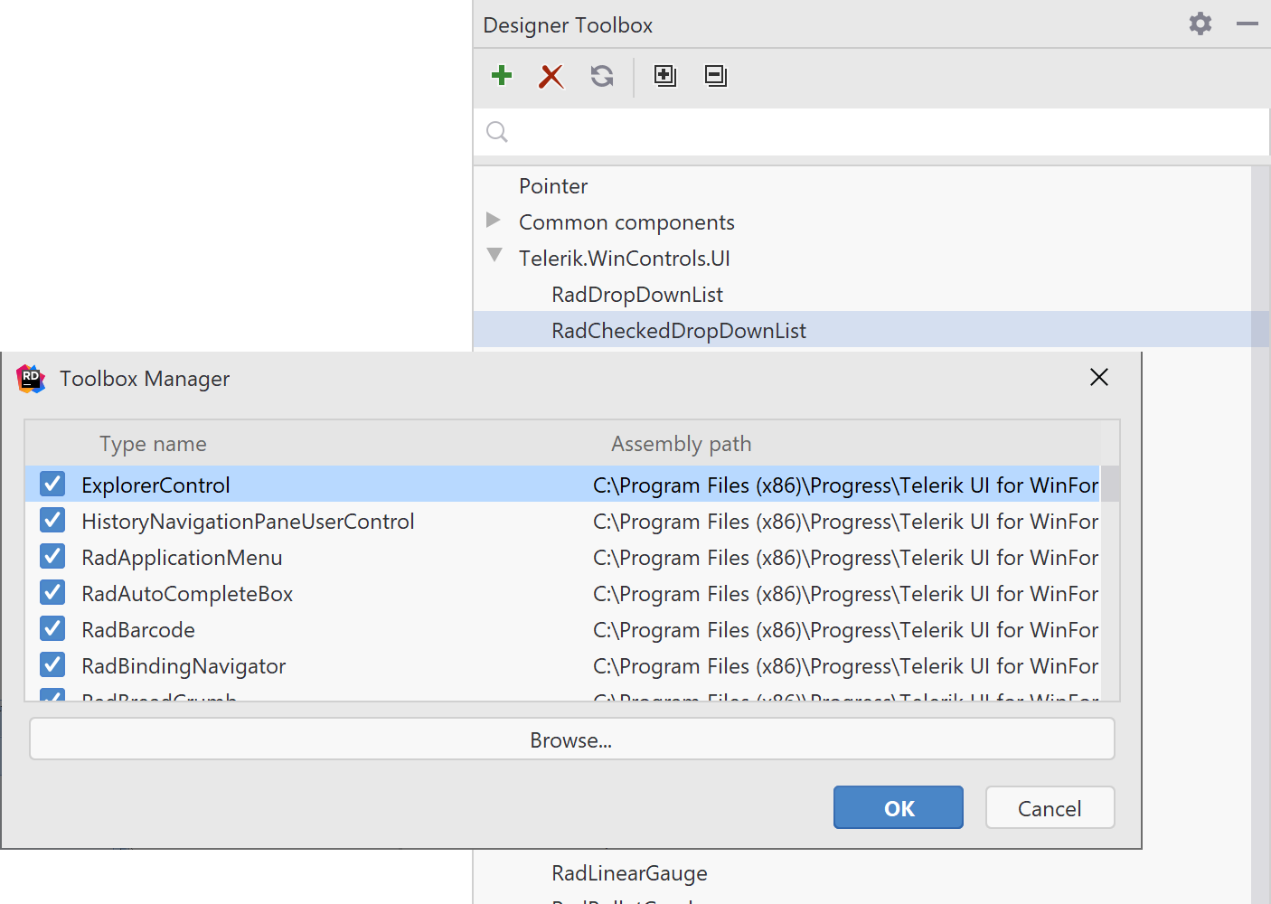Click the assembly path of RadAutoCompleteBox

845,594
